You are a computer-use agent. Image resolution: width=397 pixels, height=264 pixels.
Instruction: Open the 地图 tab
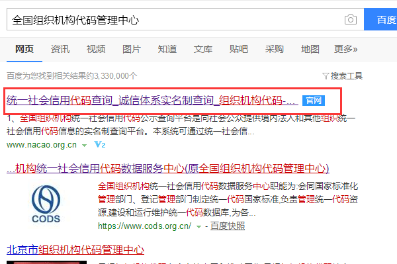(x=310, y=49)
